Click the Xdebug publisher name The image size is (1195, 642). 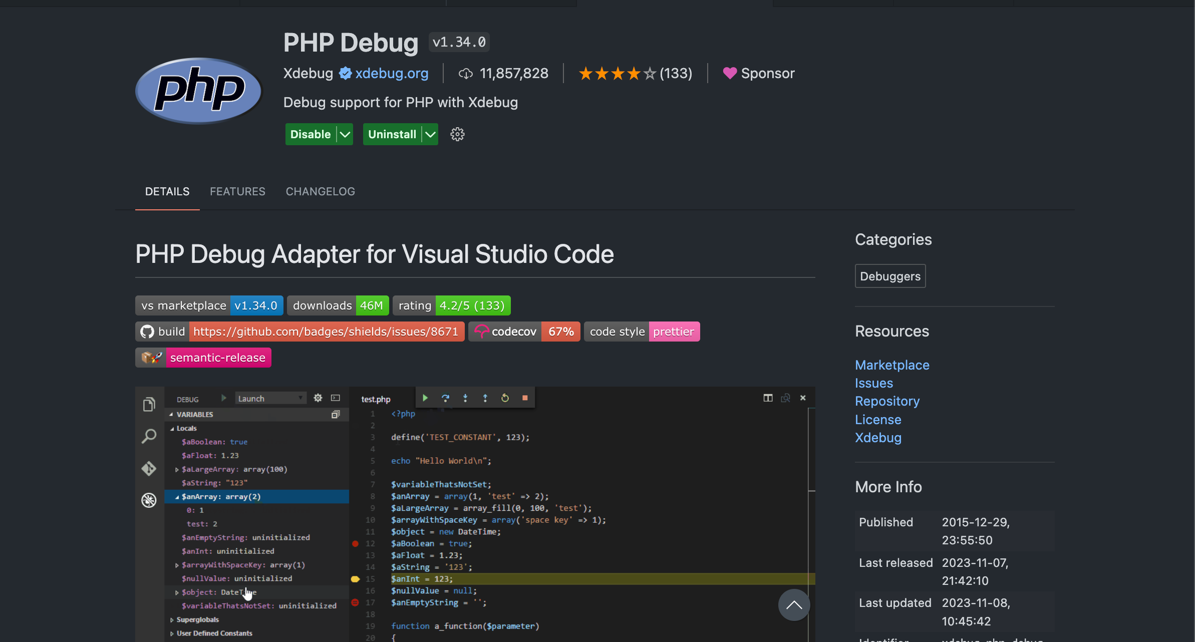[308, 73]
